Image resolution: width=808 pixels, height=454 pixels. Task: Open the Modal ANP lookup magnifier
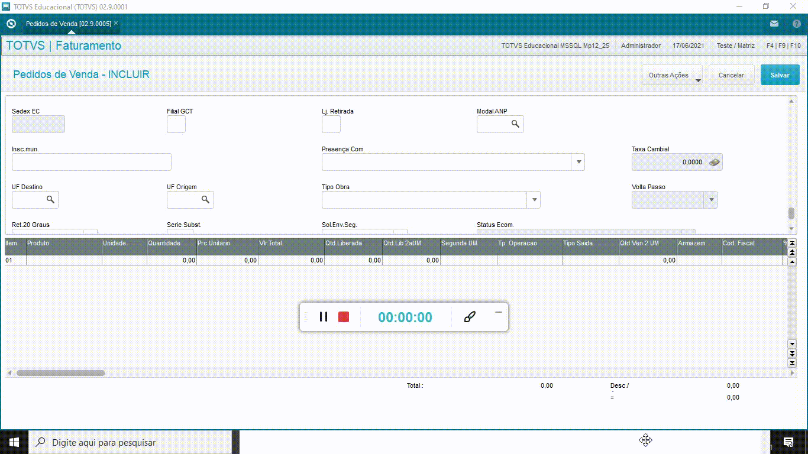[515, 124]
